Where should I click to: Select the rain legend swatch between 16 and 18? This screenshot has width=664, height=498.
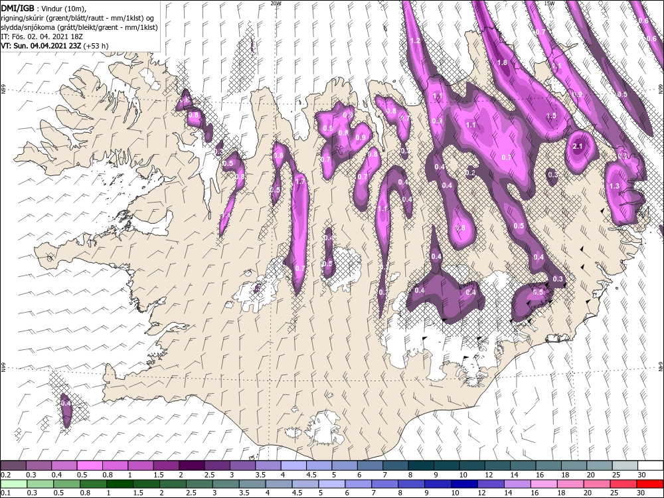pyautogui.click(x=544, y=484)
